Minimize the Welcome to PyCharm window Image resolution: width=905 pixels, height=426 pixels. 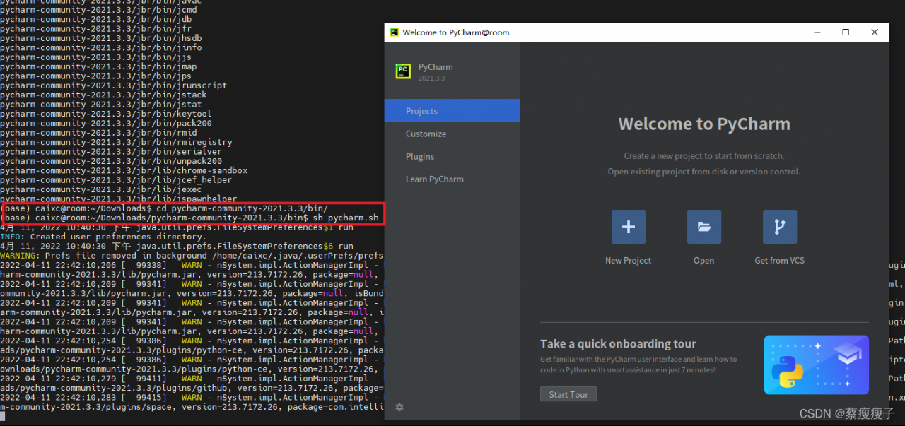tap(817, 32)
